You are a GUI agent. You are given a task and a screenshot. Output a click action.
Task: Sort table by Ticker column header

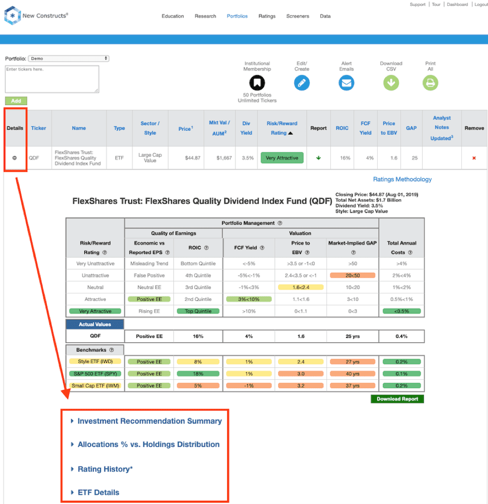click(x=38, y=128)
